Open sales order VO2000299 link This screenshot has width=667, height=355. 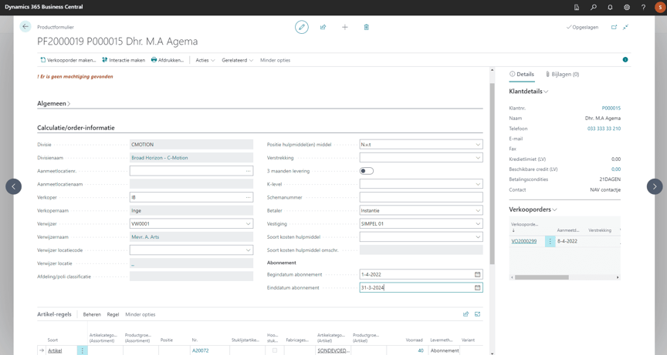pyautogui.click(x=523, y=241)
